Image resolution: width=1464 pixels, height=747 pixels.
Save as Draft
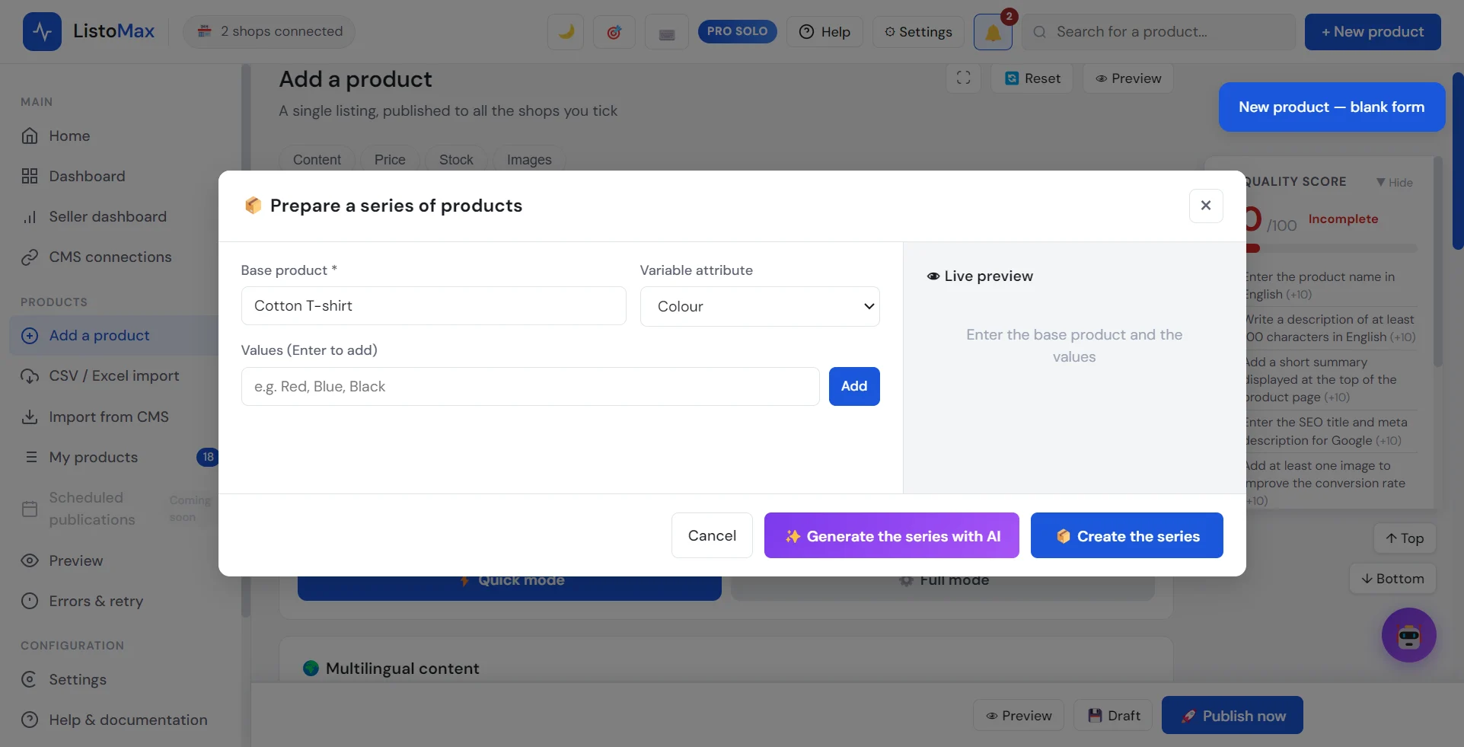(1113, 716)
